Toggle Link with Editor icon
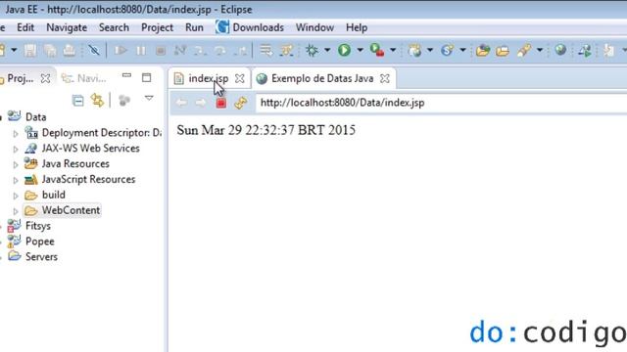Viewport: 627px width, 352px height. [x=97, y=100]
